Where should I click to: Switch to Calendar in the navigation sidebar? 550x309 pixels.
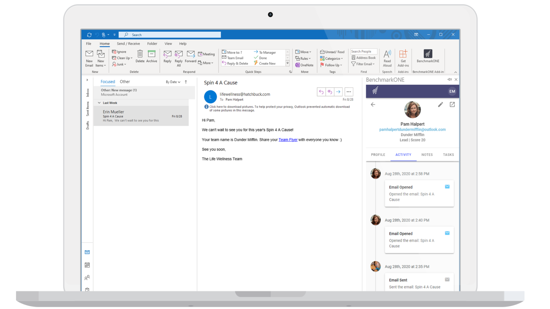87,265
